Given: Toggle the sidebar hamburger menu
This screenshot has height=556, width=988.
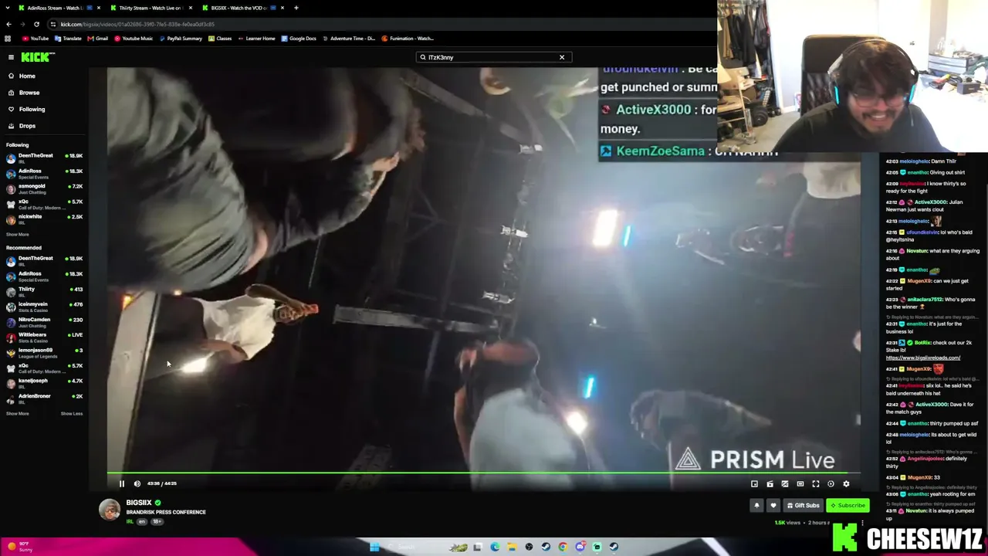Looking at the screenshot, I should pyautogui.click(x=11, y=57).
